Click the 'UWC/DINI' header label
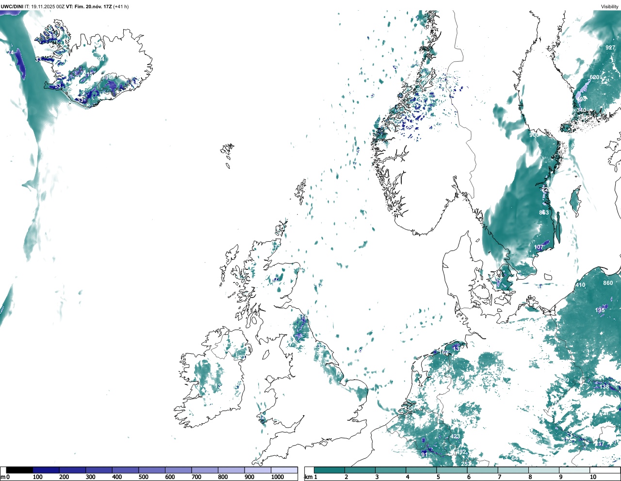The height and width of the screenshot is (481, 621). point(12,6)
